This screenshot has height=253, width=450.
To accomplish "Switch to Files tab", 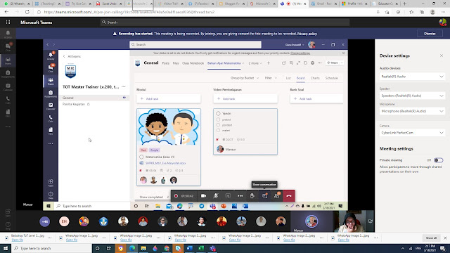I will [176, 63].
